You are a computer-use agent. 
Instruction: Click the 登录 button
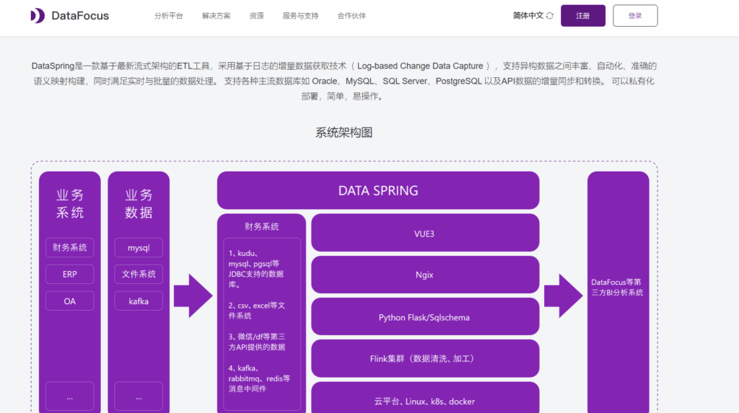pos(635,16)
